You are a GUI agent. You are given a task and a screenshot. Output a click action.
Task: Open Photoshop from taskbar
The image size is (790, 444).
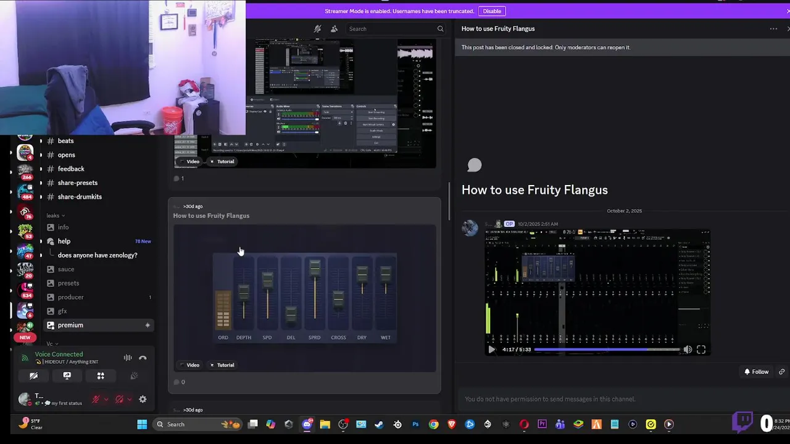pos(415,424)
